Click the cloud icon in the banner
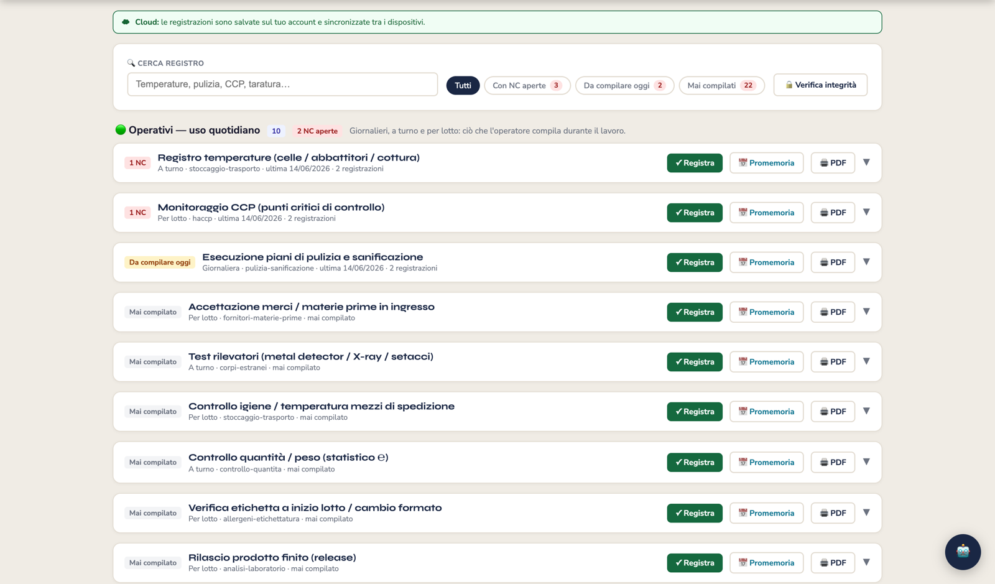This screenshot has height=584, width=995. point(126,22)
